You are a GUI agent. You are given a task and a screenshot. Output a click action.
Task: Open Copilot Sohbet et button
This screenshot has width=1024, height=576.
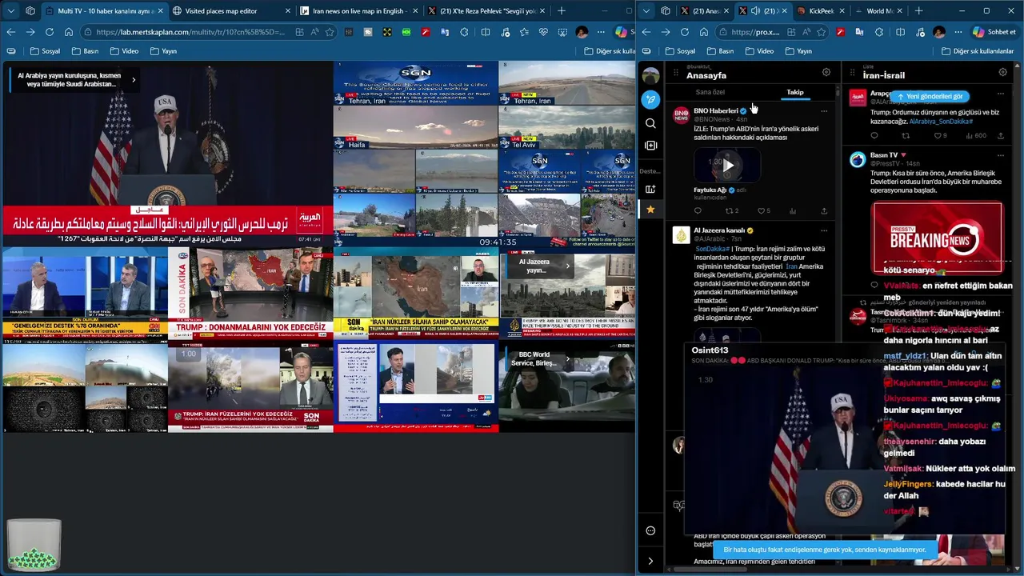[x=994, y=32]
